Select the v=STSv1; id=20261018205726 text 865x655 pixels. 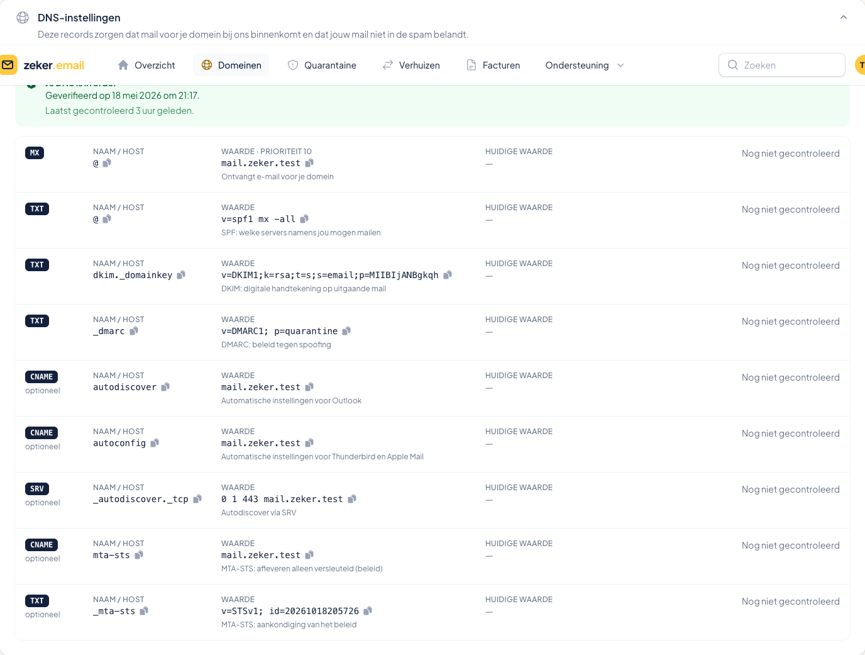[x=290, y=611]
